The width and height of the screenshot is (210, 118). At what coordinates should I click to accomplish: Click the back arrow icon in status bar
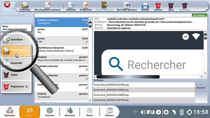click(174, 112)
